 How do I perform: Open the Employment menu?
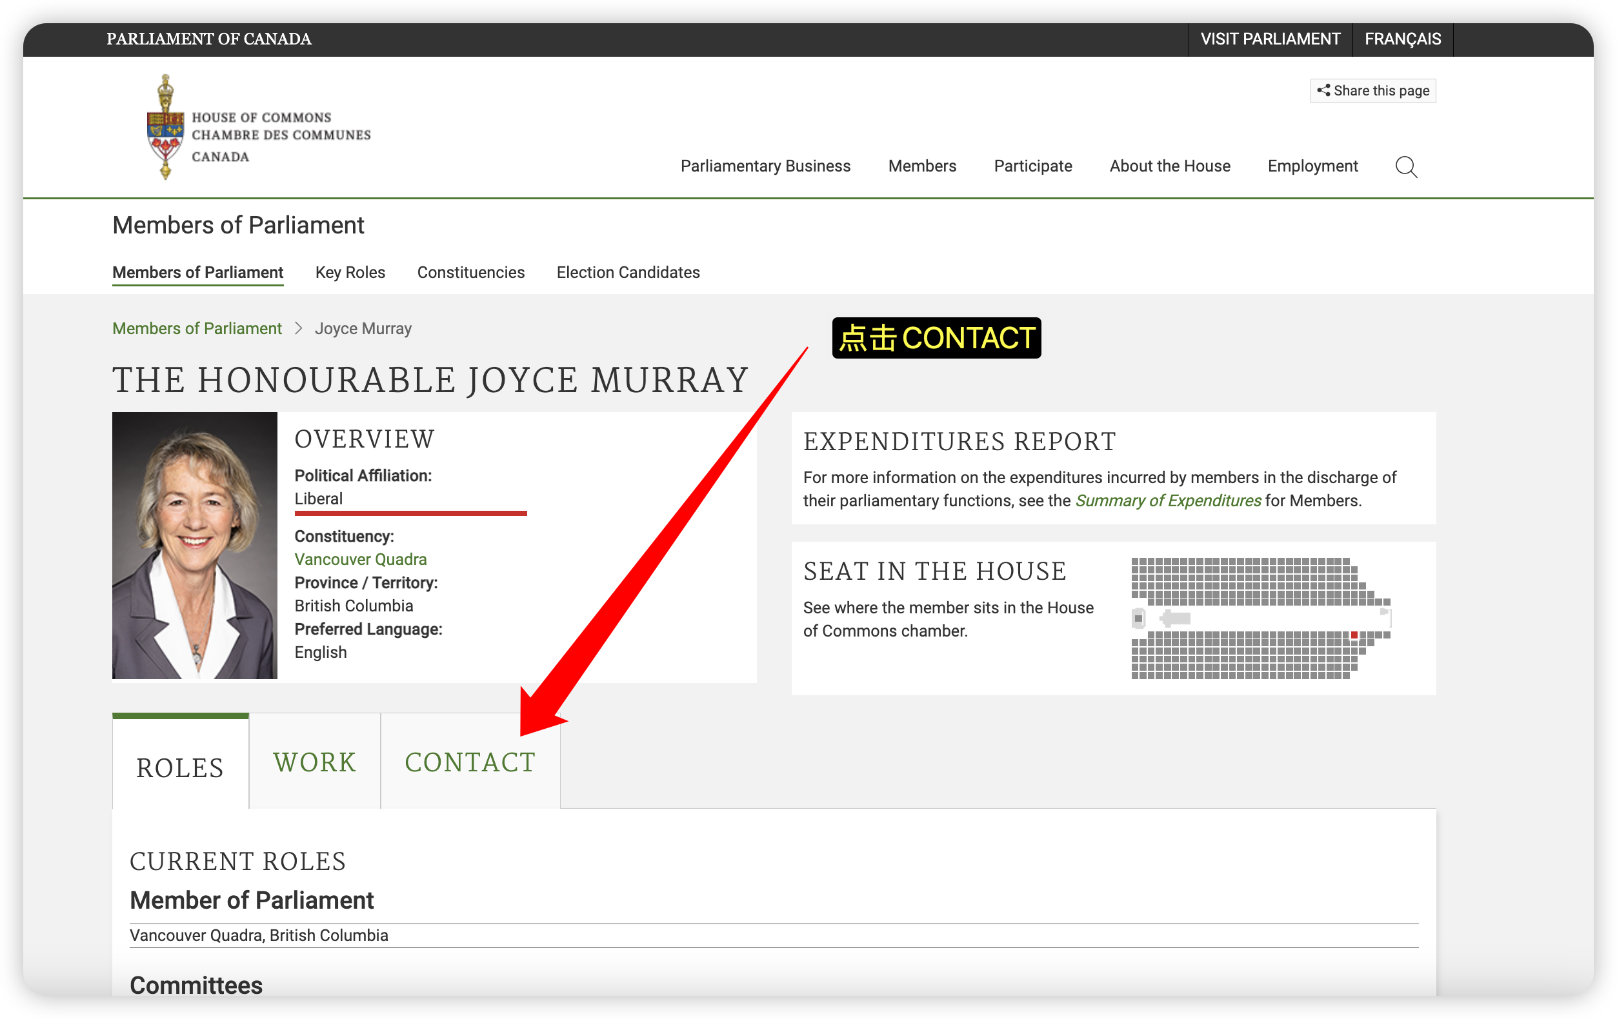(x=1313, y=166)
